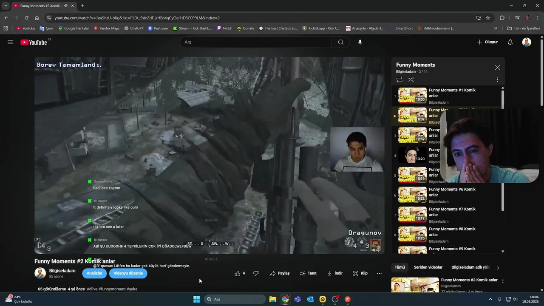Open the Analizler button
This screenshot has width=544, height=306.
coord(94,273)
